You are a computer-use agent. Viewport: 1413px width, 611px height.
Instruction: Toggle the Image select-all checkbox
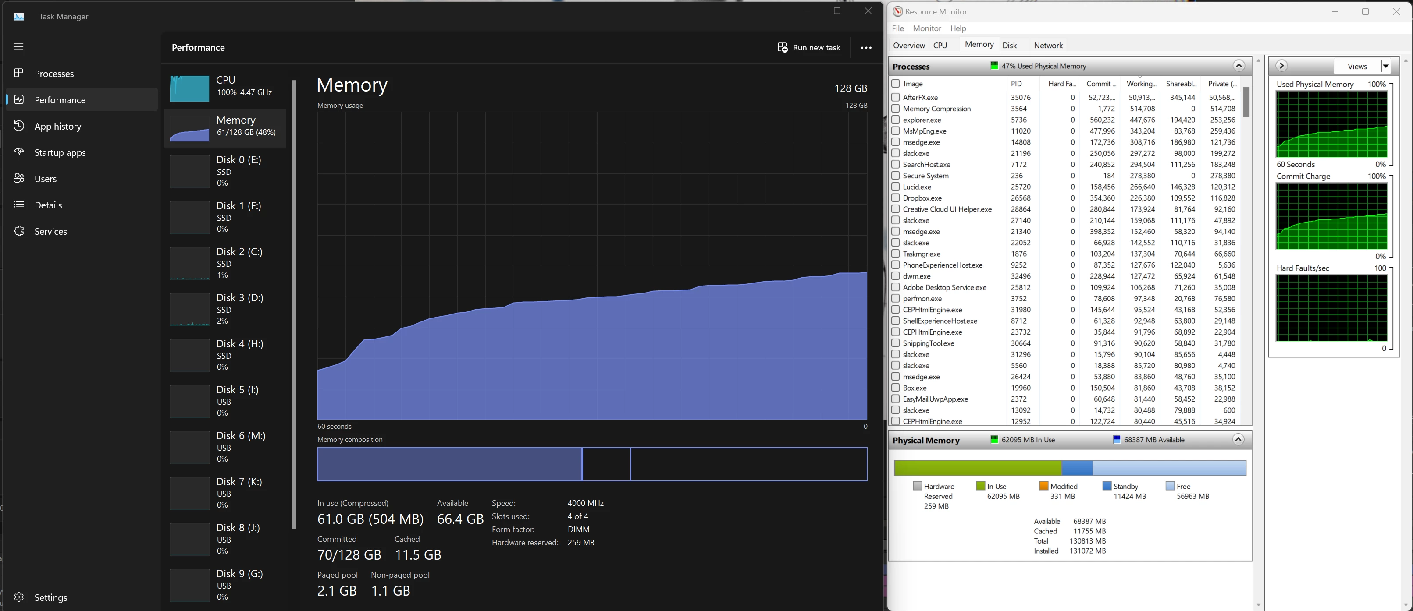896,83
